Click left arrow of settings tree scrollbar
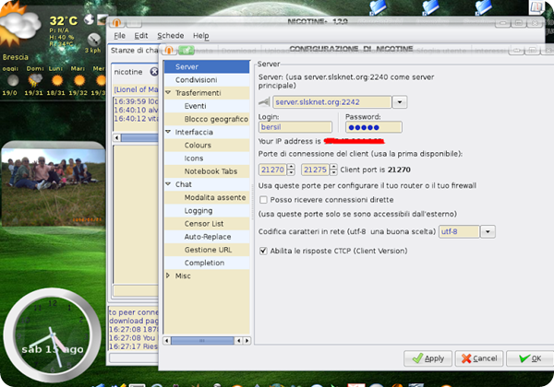554x387 pixels. pos(167,341)
